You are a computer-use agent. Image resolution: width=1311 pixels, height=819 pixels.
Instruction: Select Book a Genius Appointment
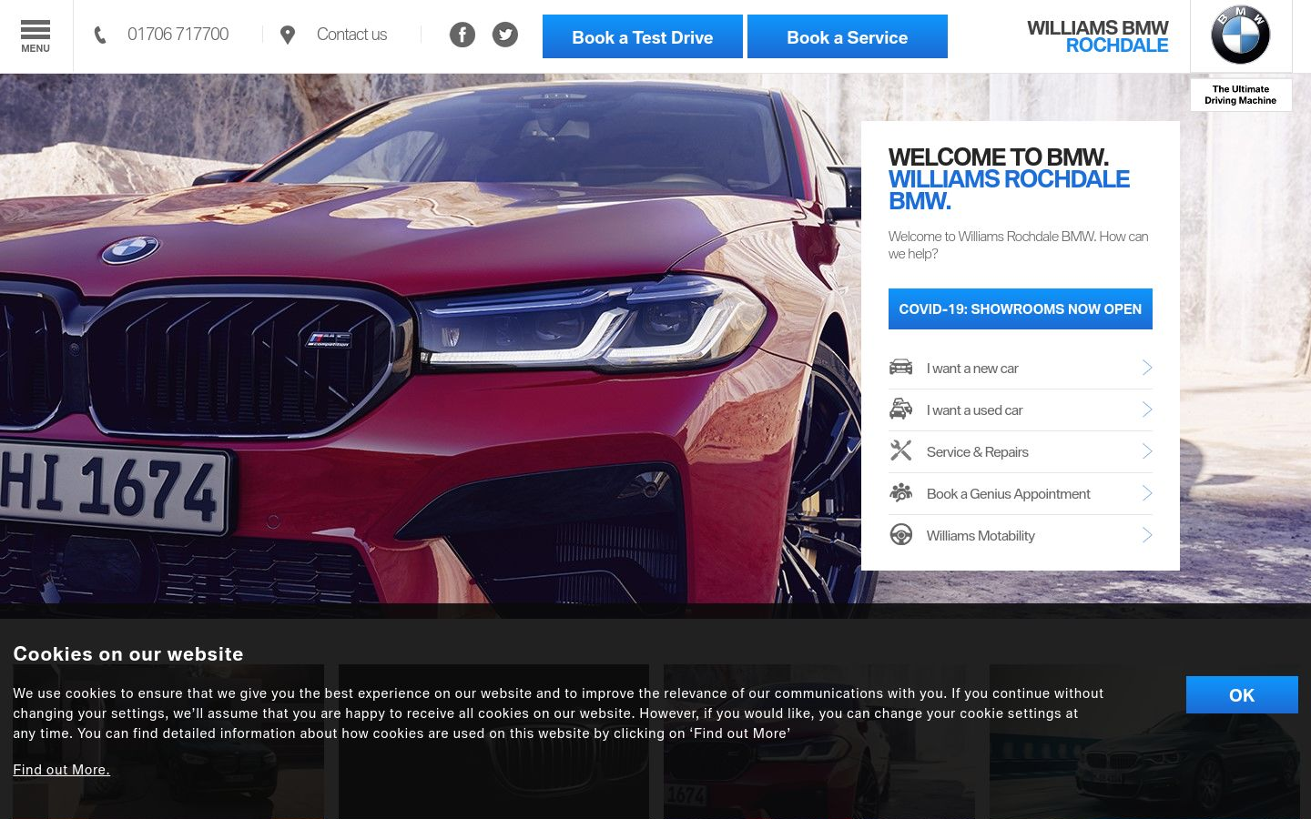point(1009,494)
